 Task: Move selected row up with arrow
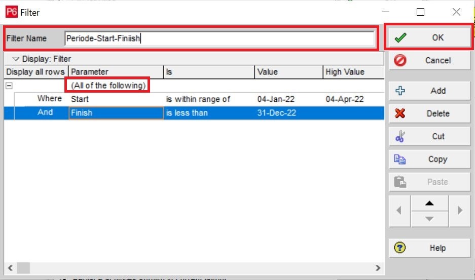[429, 203]
